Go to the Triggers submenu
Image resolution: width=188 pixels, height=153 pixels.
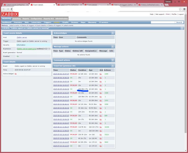47,22
